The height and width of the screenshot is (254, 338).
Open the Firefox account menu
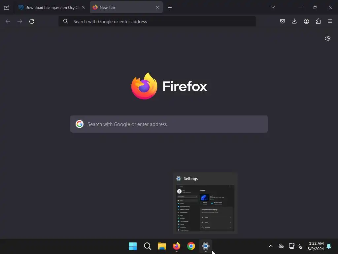coord(306,21)
